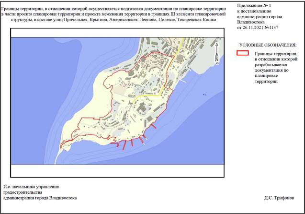Click the red boundary legend rectangle
The height and width of the screenshot is (214, 305).
243,53
